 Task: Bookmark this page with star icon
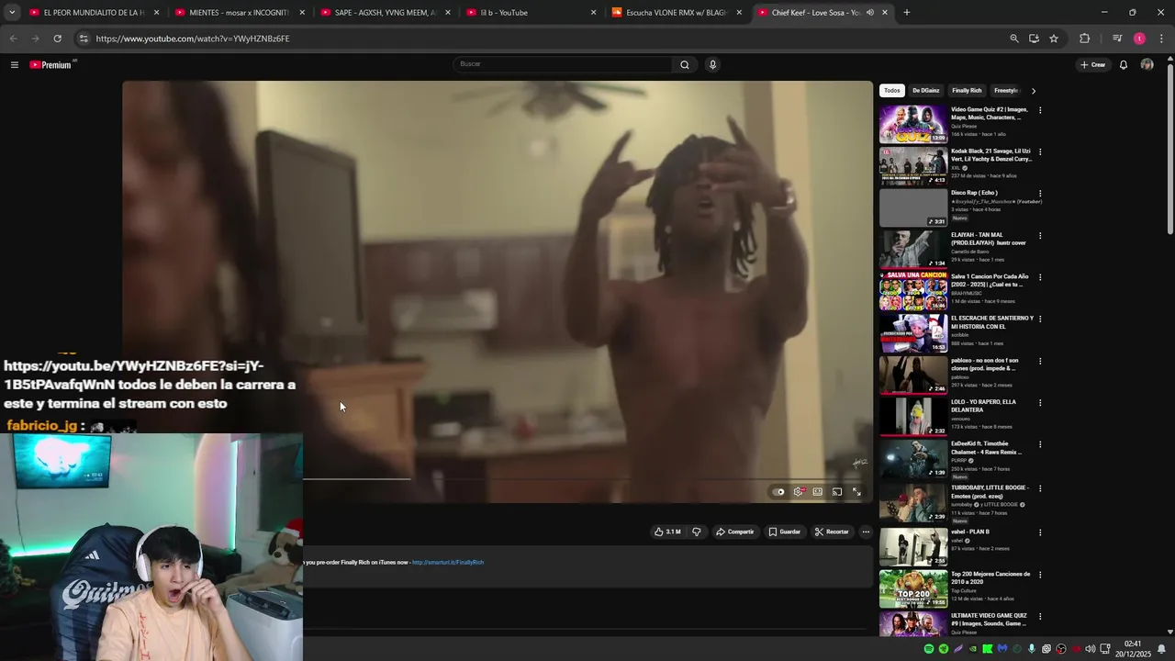pos(1054,39)
